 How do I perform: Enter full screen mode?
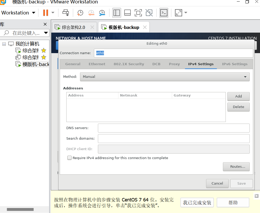click(138, 13)
